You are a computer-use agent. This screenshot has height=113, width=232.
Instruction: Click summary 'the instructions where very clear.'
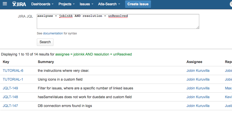click(x=64, y=71)
